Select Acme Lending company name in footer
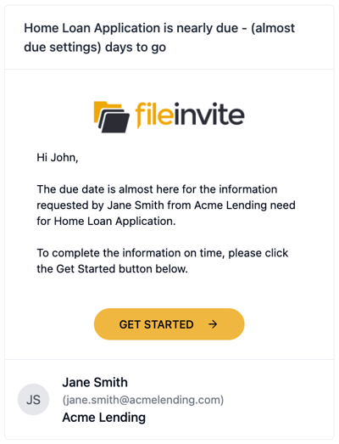 (104, 418)
